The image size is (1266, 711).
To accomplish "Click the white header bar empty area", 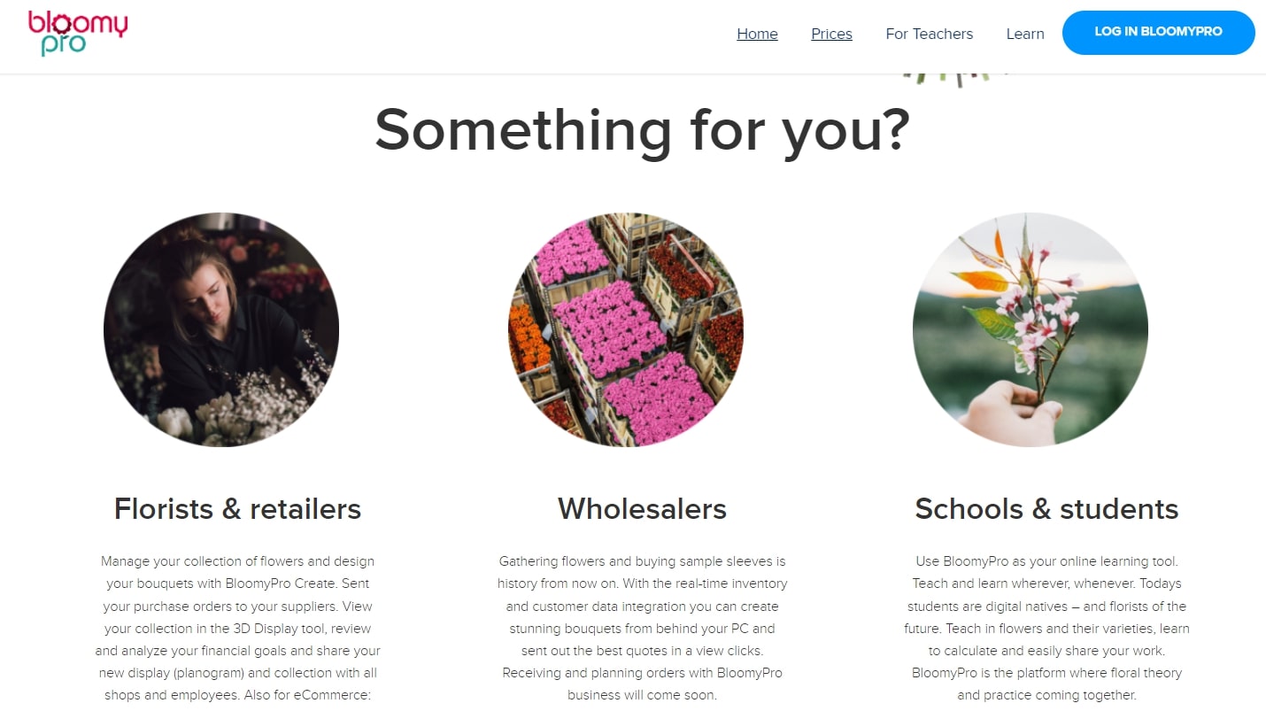I will pos(425,35).
